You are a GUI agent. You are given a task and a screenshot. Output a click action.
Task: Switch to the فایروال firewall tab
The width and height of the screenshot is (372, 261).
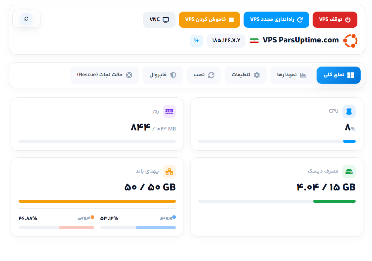(163, 75)
